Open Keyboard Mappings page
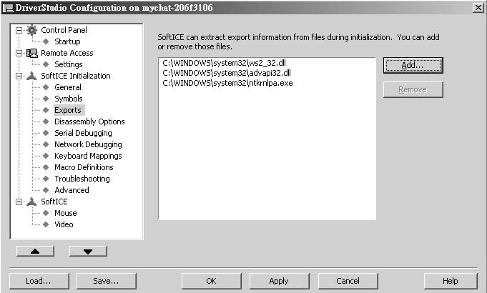Screen dimensions: 487x293 pyautogui.click(x=88, y=156)
